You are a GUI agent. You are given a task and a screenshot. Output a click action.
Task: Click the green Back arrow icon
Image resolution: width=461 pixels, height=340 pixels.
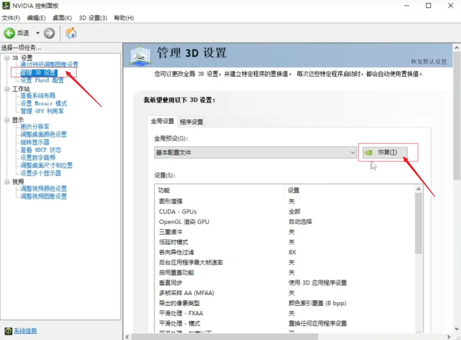[9, 33]
